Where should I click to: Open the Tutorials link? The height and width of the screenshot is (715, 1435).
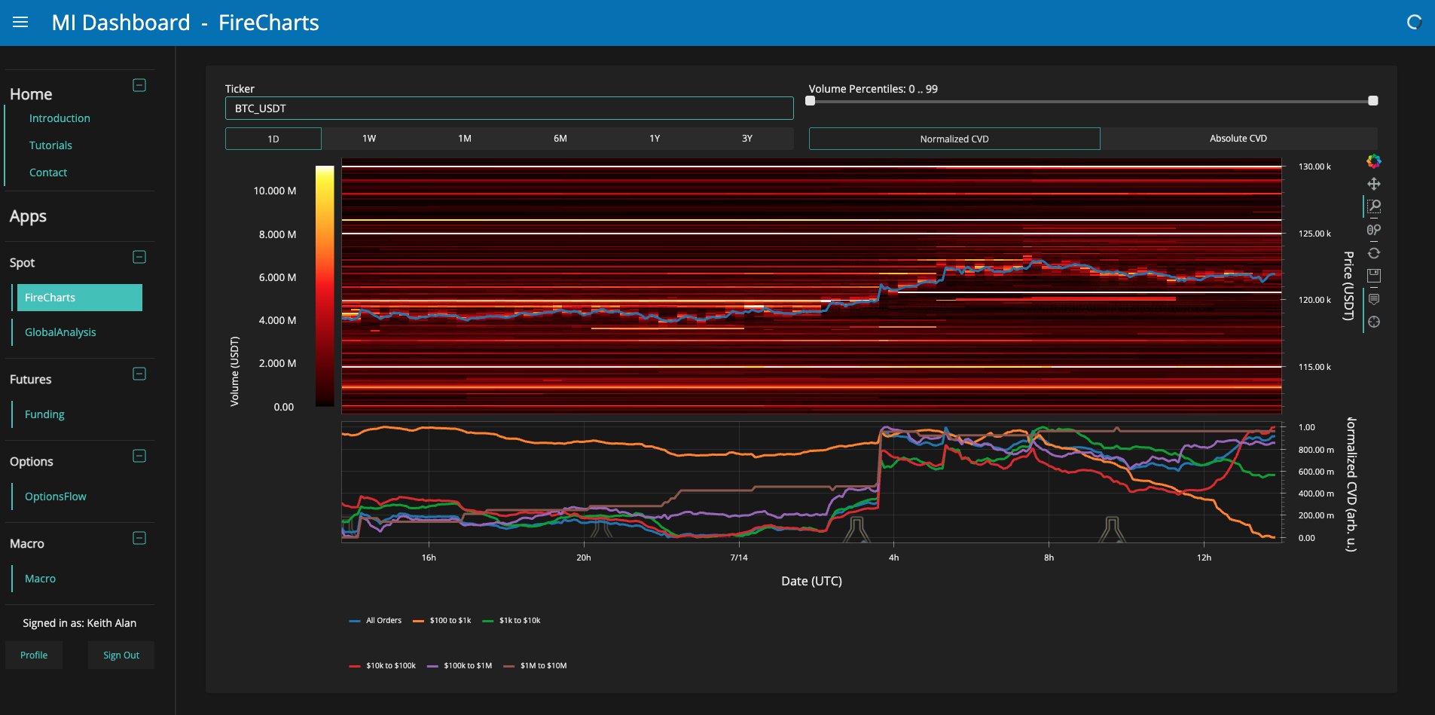(x=50, y=145)
